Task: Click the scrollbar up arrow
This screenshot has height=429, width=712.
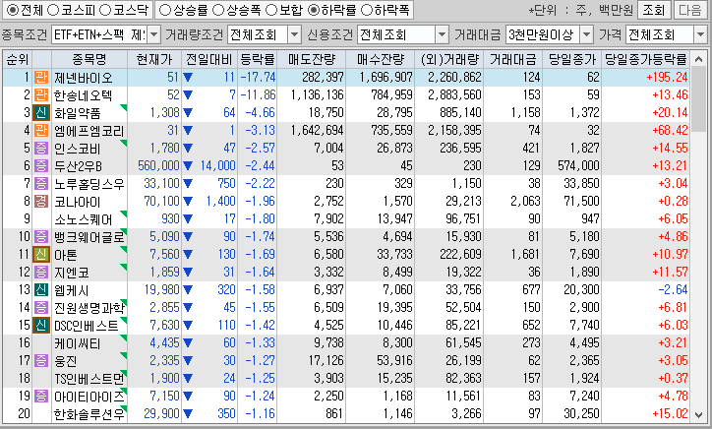Action: (x=699, y=60)
